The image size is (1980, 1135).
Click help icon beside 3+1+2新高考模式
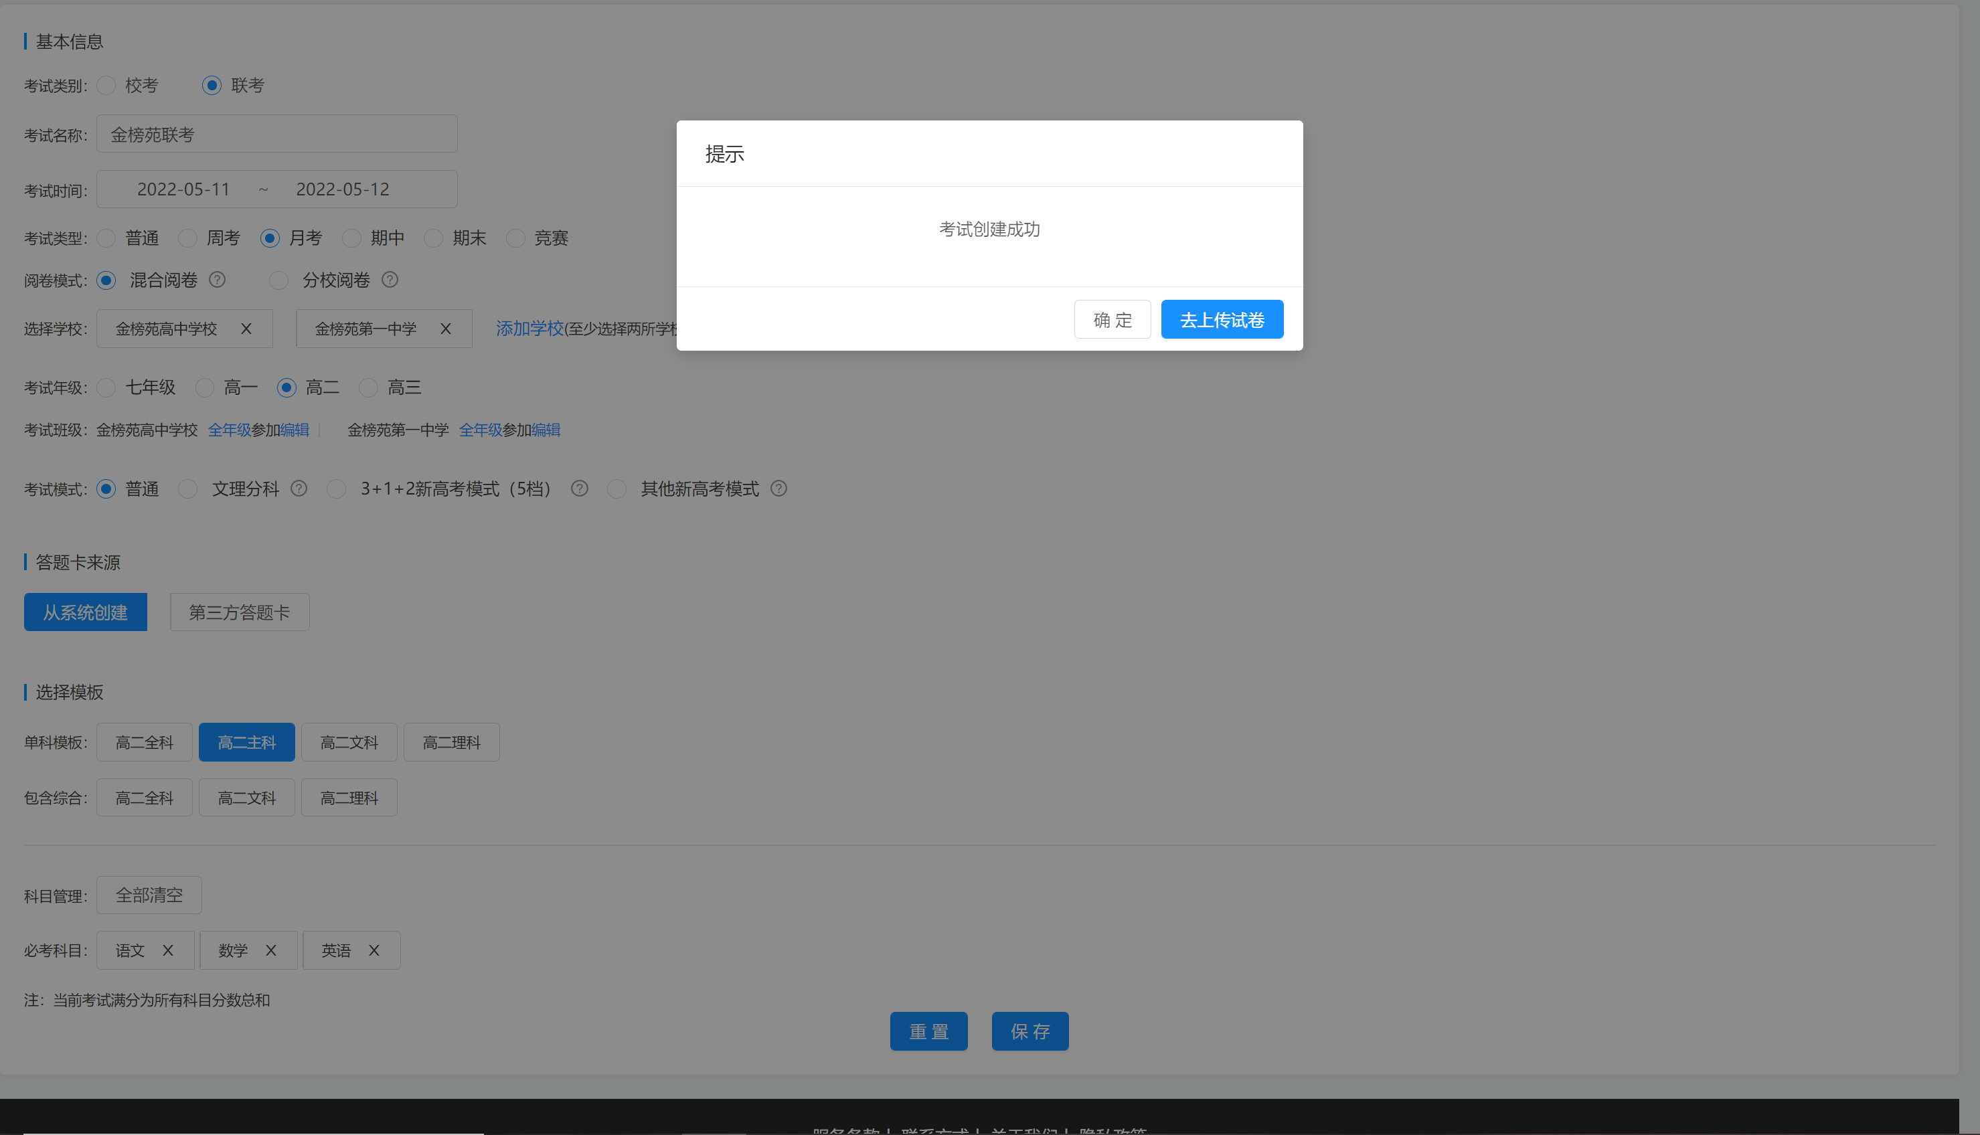pos(579,489)
